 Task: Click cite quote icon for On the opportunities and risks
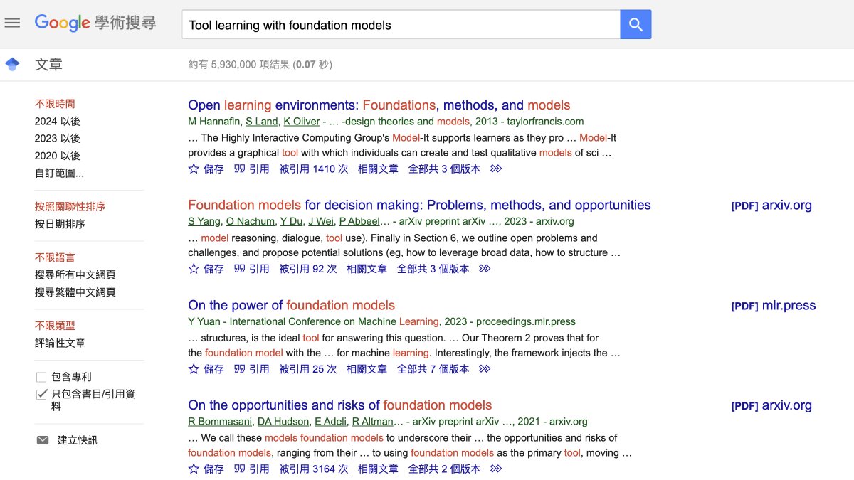pyautogui.click(x=240, y=469)
